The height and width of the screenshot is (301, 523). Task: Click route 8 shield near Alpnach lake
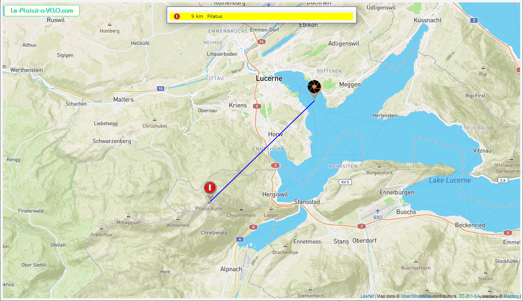click(x=254, y=227)
